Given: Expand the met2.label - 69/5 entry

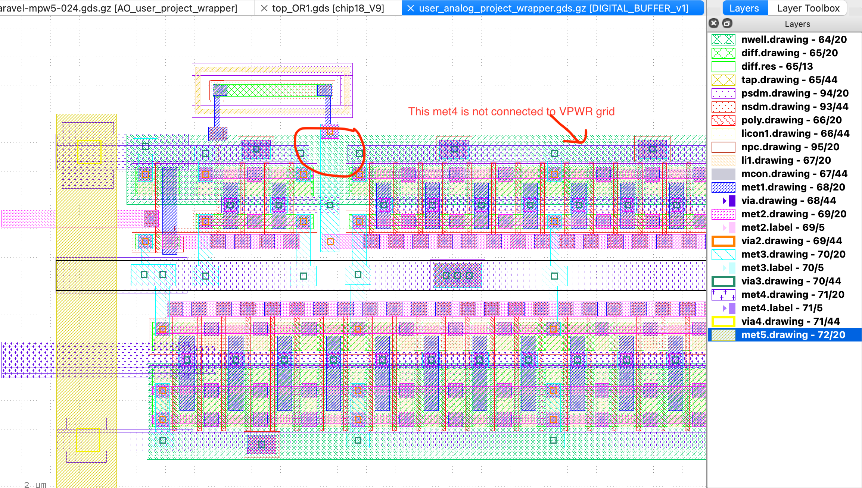Looking at the screenshot, I should pyautogui.click(x=724, y=228).
